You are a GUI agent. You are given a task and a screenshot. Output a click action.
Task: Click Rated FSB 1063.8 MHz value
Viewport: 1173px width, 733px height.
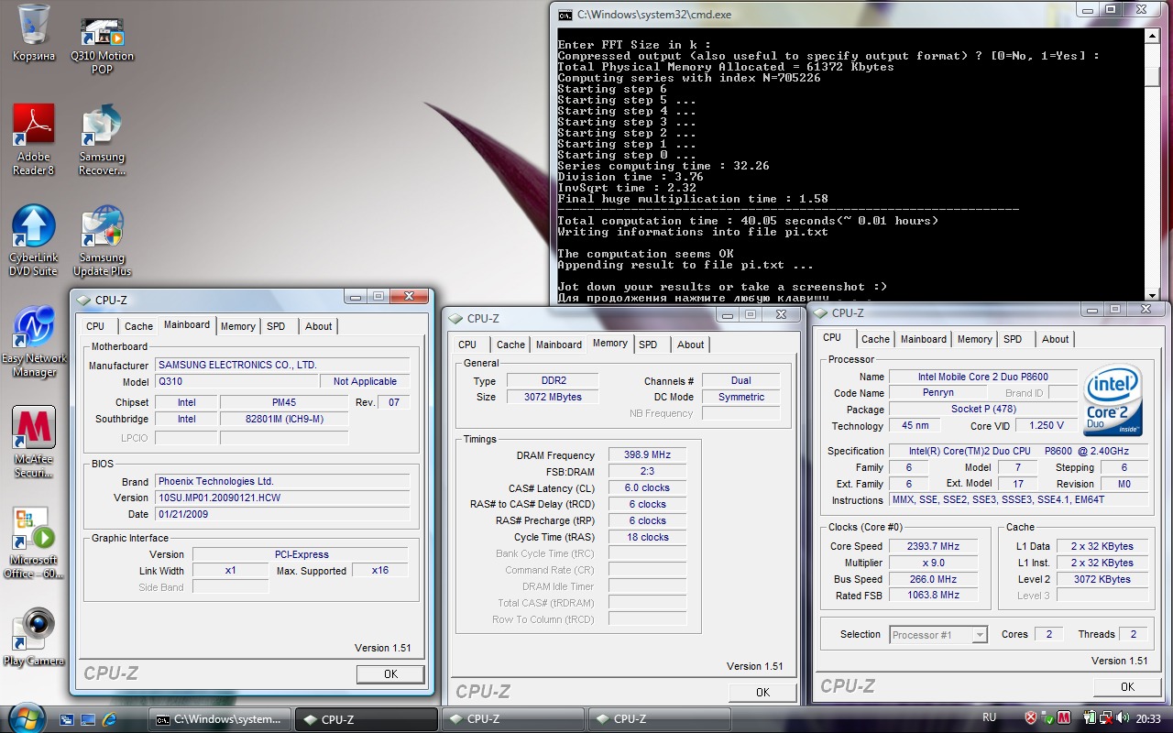coord(932,596)
